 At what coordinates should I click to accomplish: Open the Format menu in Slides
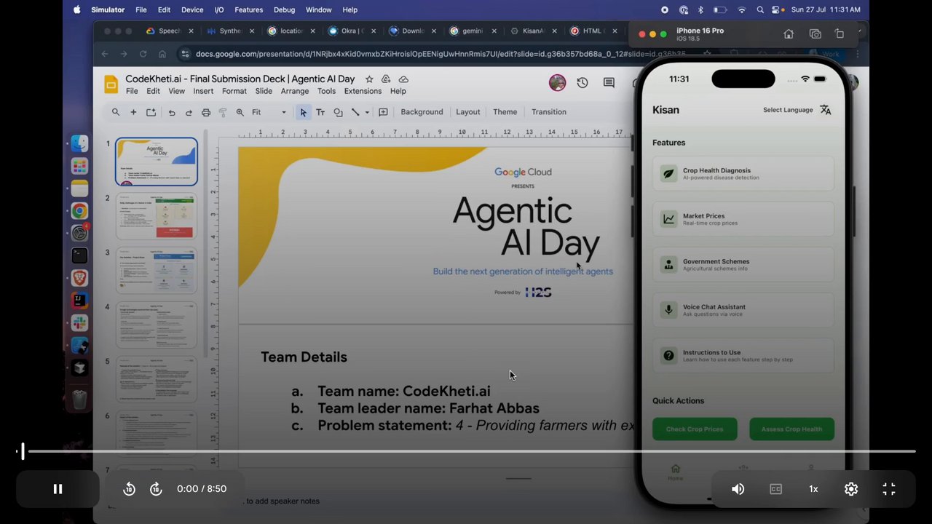[x=234, y=91]
